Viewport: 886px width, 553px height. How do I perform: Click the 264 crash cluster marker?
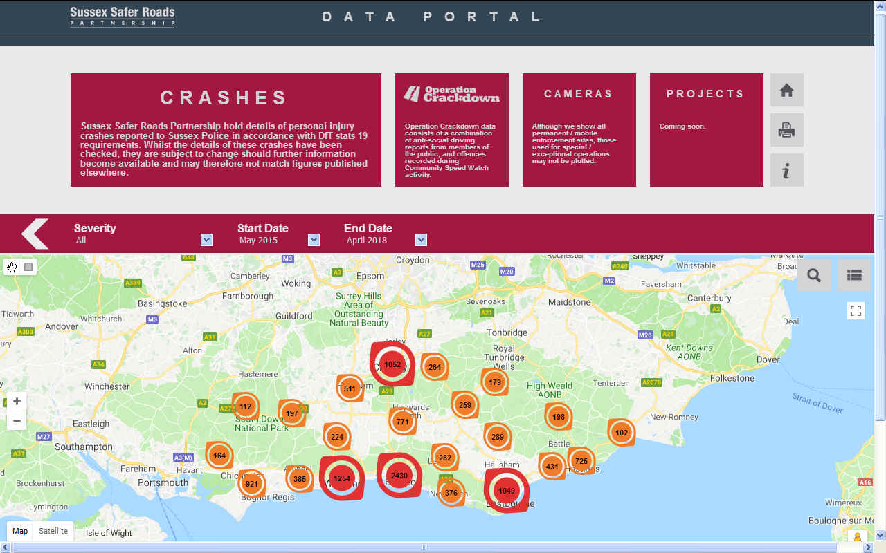pos(435,367)
